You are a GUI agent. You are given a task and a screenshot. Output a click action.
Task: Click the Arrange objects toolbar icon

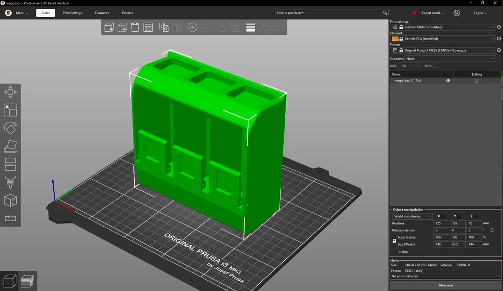[x=148, y=27]
